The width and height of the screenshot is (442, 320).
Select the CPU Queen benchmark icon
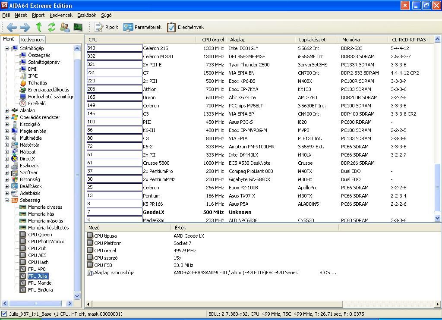pos(23,235)
